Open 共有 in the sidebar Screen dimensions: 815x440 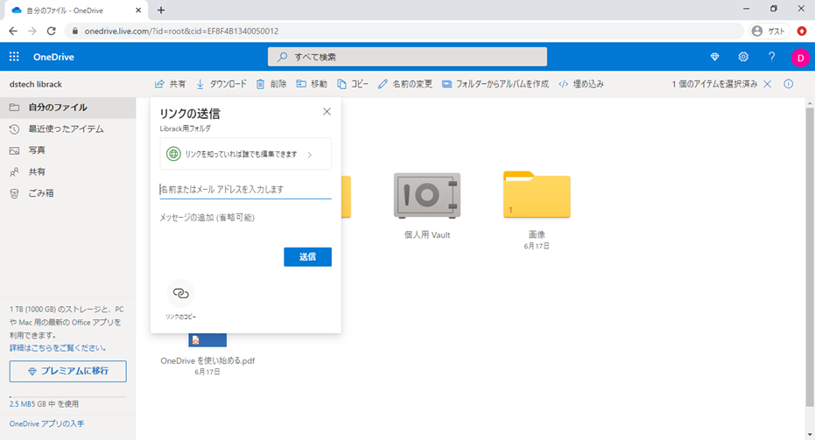(67, 172)
